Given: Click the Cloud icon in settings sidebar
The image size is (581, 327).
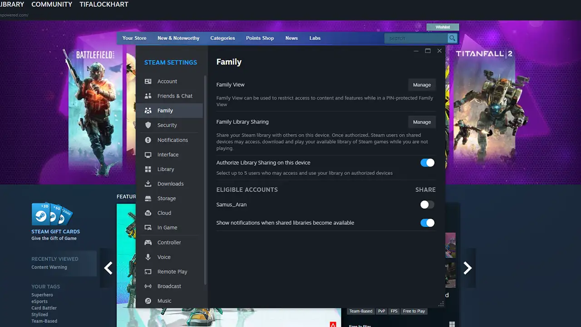Looking at the screenshot, I should click(x=148, y=213).
